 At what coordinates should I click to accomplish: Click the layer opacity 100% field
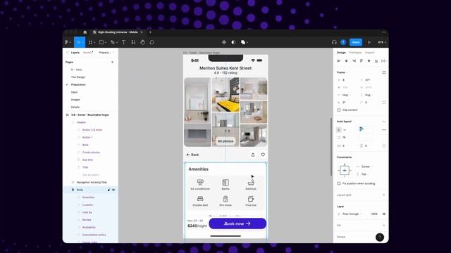point(374,214)
